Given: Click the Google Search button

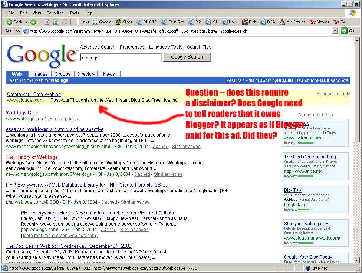Looking at the screenshot, I should pyautogui.click(x=187, y=57).
